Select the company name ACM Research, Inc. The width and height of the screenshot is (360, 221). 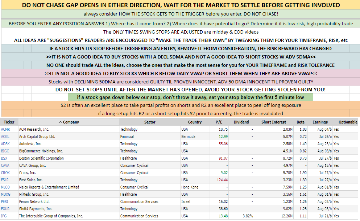click(x=34, y=129)
